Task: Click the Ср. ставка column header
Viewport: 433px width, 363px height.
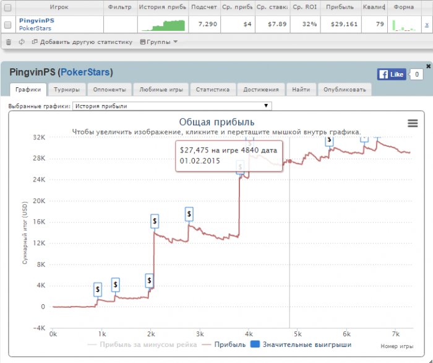Action: tap(272, 7)
